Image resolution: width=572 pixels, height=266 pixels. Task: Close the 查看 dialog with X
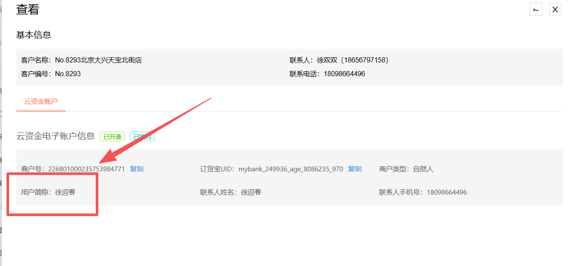pos(555,9)
